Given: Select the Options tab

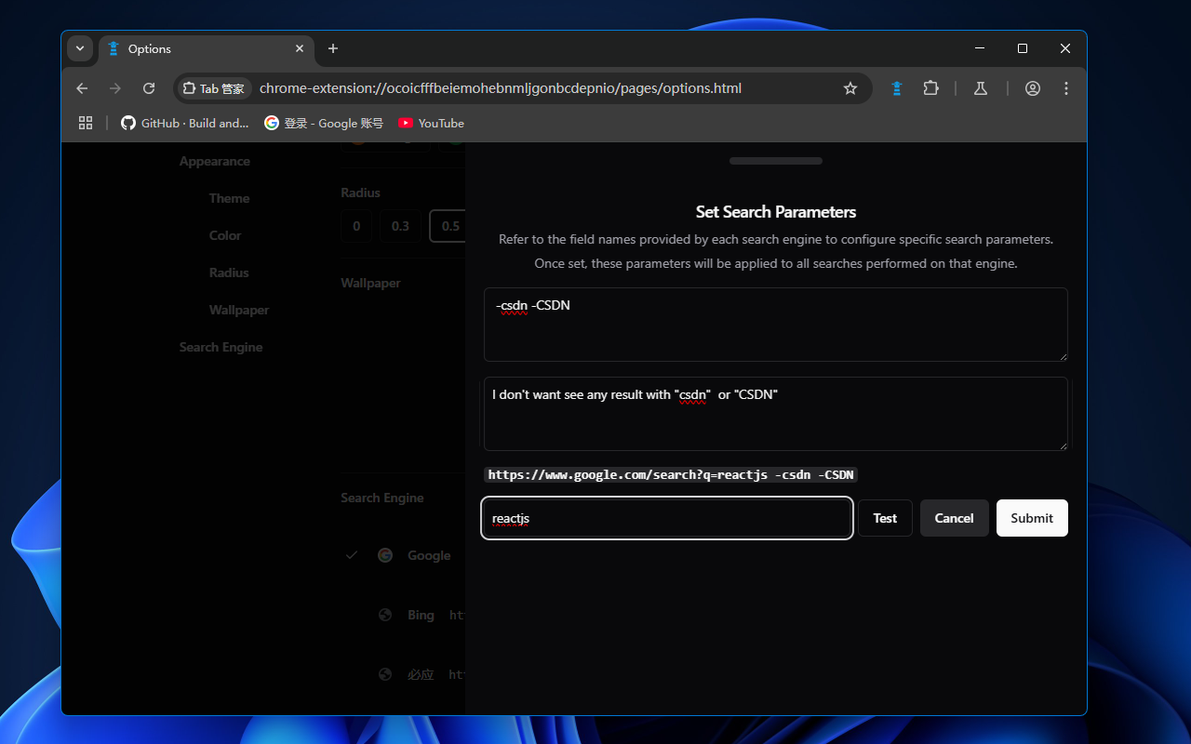Looking at the screenshot, I should click(205, 48).
